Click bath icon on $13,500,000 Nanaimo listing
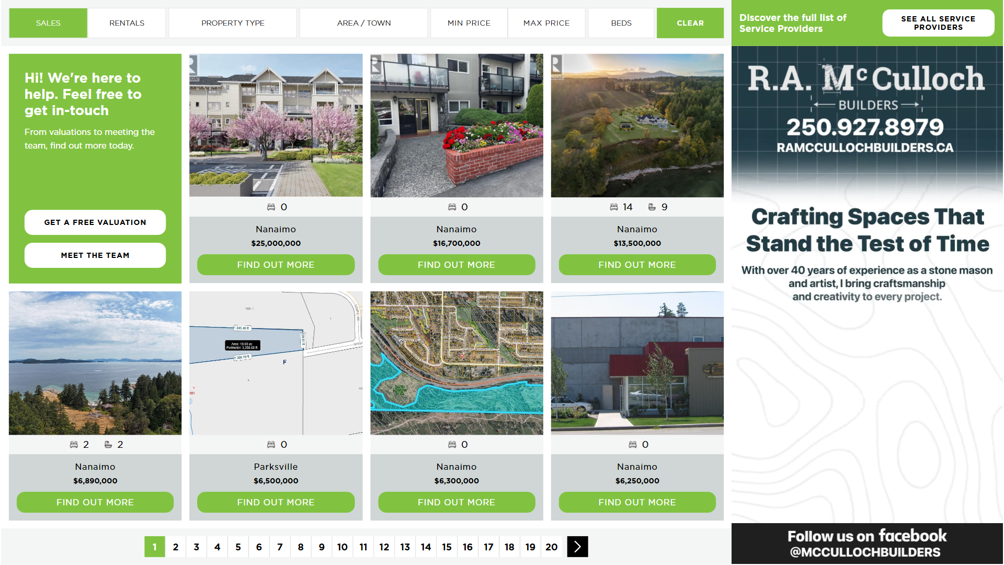Screen dimensions: 1004x565 tap(652, 207)
